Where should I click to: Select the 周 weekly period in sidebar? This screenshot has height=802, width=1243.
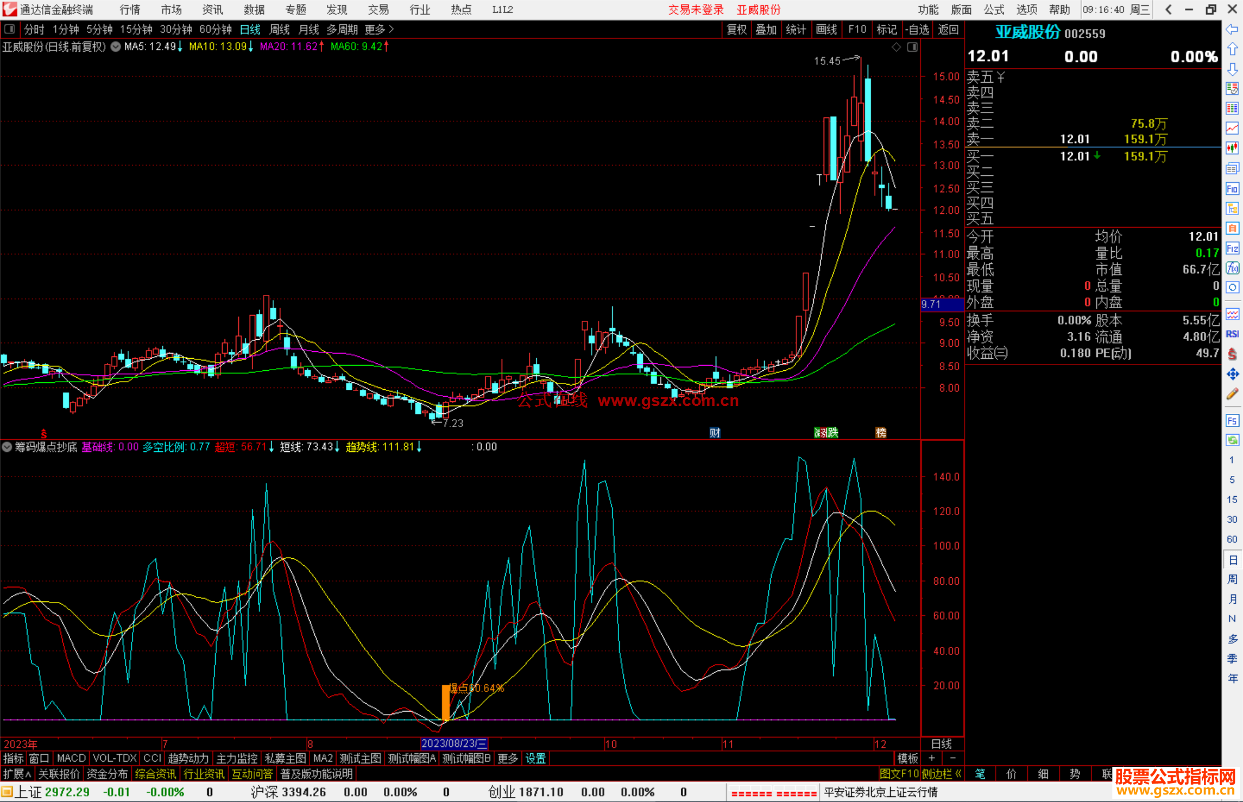[1232, 579]
